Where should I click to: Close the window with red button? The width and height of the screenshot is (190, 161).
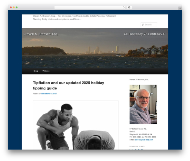point(11,7)
